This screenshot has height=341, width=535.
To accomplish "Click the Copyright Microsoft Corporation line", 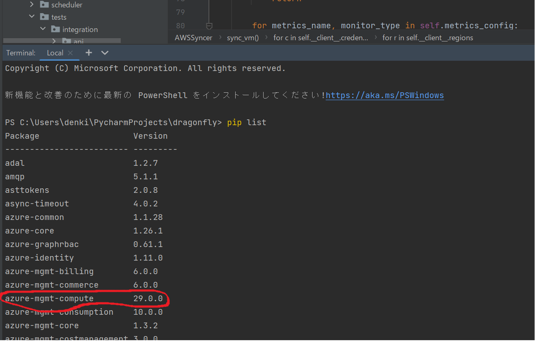I will click(146, 69).
